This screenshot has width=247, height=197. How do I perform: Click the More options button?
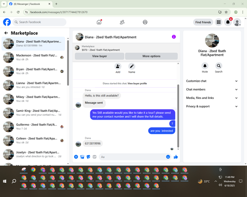(x=151, y=56)
